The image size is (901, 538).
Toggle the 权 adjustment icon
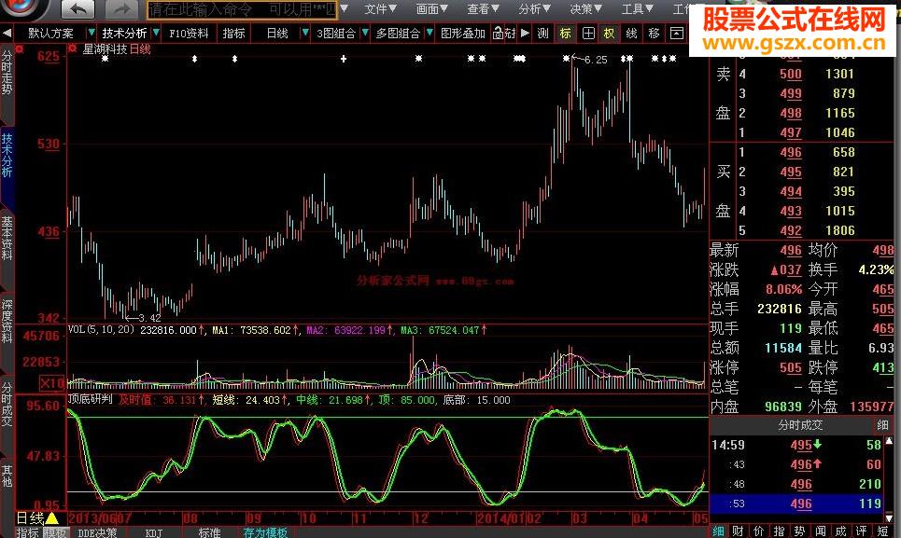609,34
